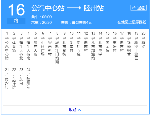The height and width of the screenshot is (115, 151).
Task: Click transfer icon above 公汽中心站
Action: pyautogui.click(x=7, y=38)
